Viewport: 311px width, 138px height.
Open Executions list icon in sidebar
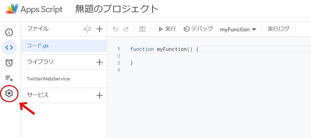pos(9,78)
